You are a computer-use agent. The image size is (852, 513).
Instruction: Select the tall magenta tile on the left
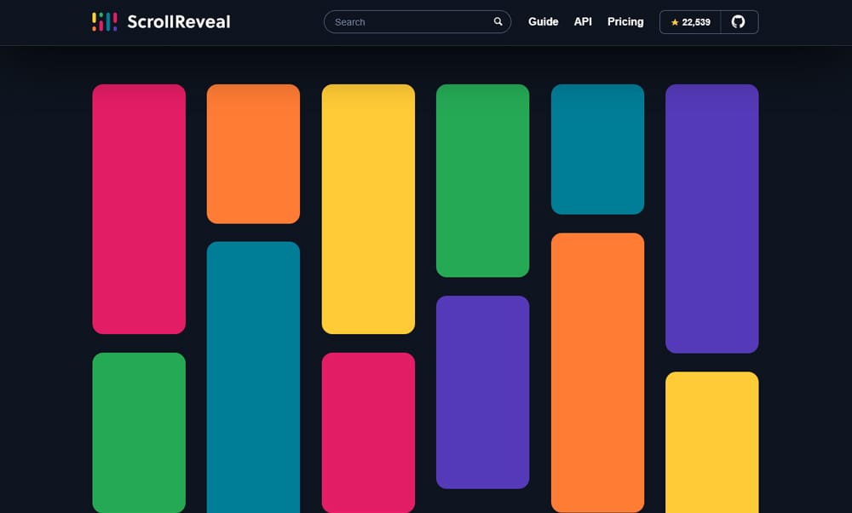(139, 208)
